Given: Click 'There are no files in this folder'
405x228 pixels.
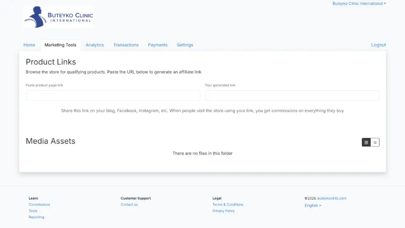Looking at the screenshot, I should coord(202,154).
